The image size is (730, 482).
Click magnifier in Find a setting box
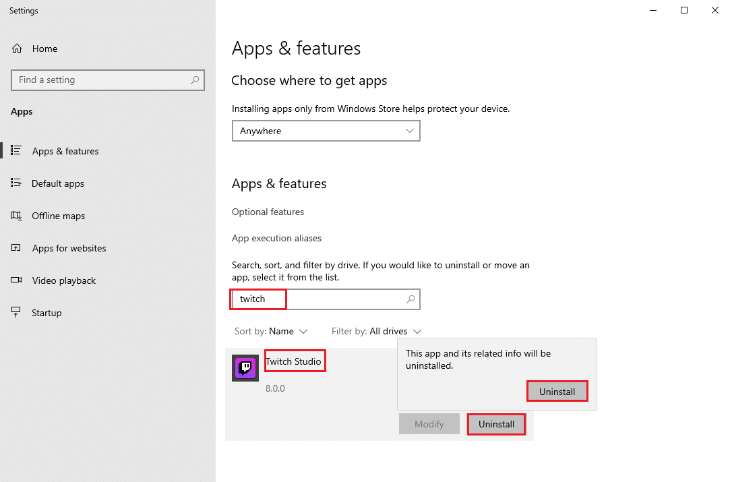coord(195,80)
